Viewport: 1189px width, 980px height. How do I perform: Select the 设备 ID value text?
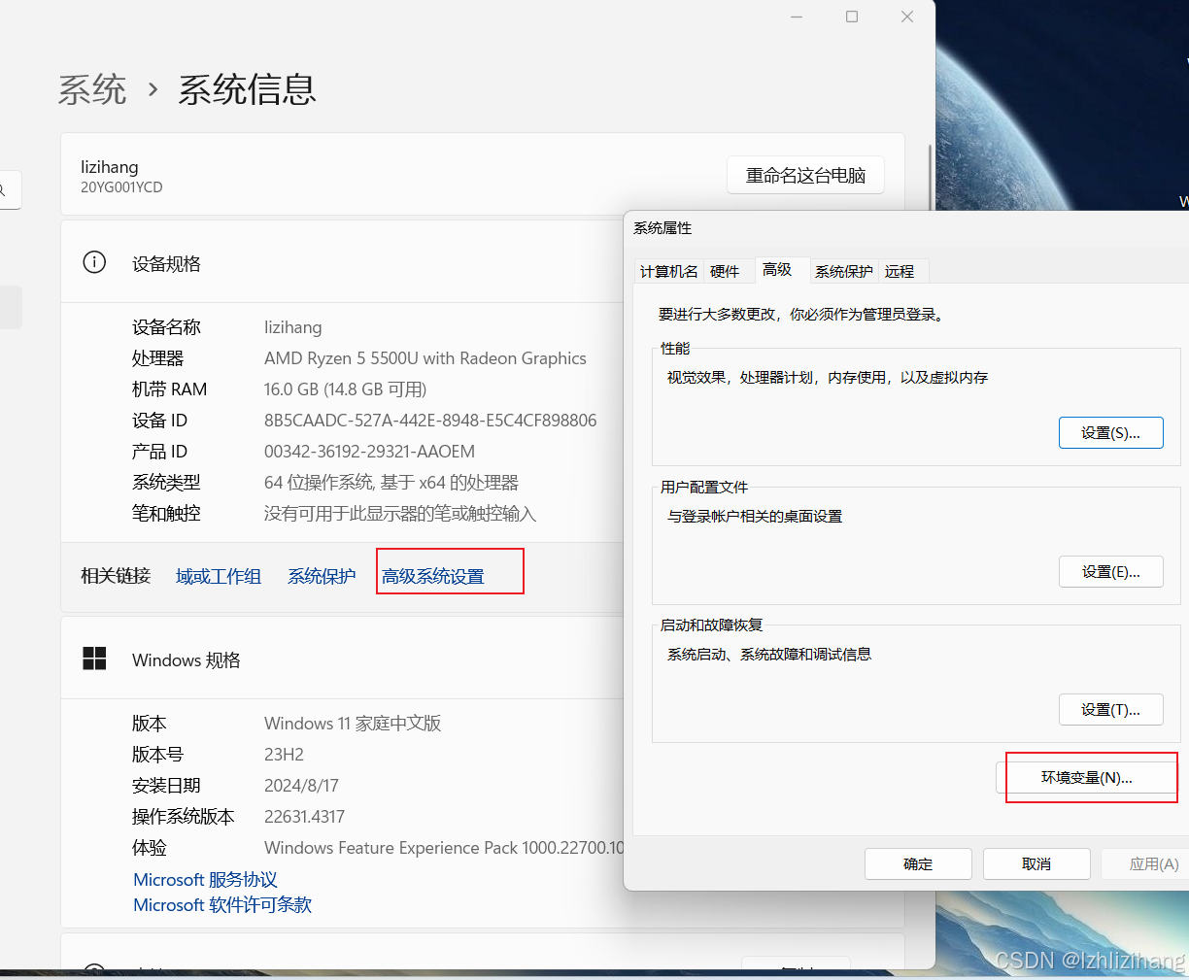click(430, 421)
